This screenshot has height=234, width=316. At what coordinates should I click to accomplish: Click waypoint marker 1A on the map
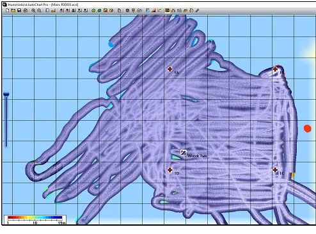coord(170,69)
